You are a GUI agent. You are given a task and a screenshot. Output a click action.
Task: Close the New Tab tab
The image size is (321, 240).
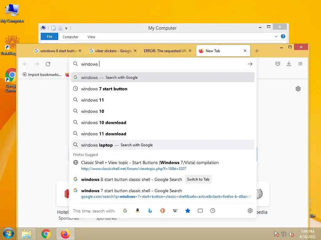[245, 51]
